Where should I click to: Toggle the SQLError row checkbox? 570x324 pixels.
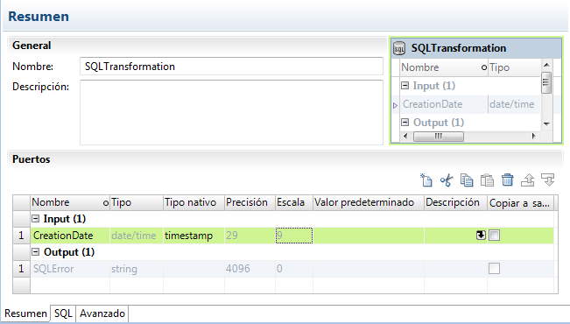(x=494, y=269)
